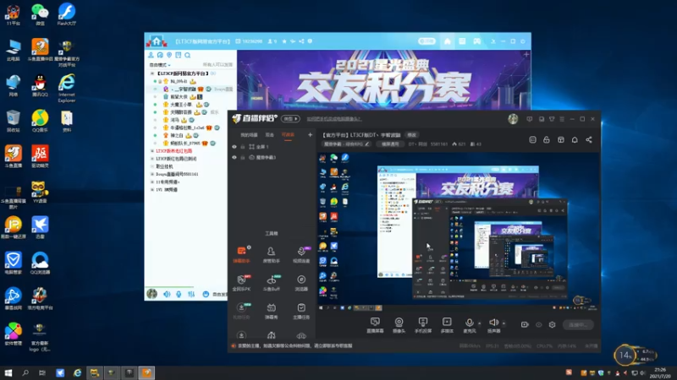
Task: Open the microphone options arrow in 直播伴侣
Action: click(x=479, y=323)
